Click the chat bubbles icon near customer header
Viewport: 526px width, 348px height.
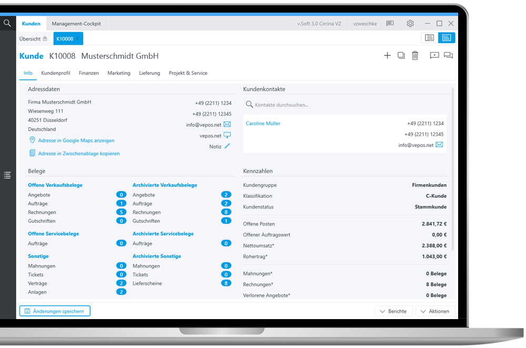pos(448,55)
